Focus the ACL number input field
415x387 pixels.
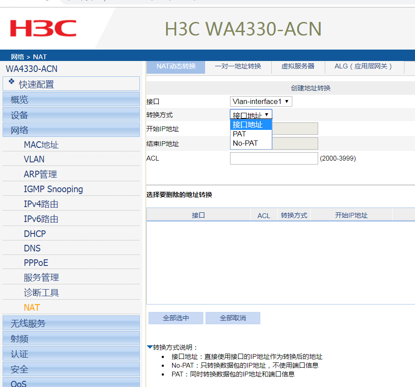(274, 158)
